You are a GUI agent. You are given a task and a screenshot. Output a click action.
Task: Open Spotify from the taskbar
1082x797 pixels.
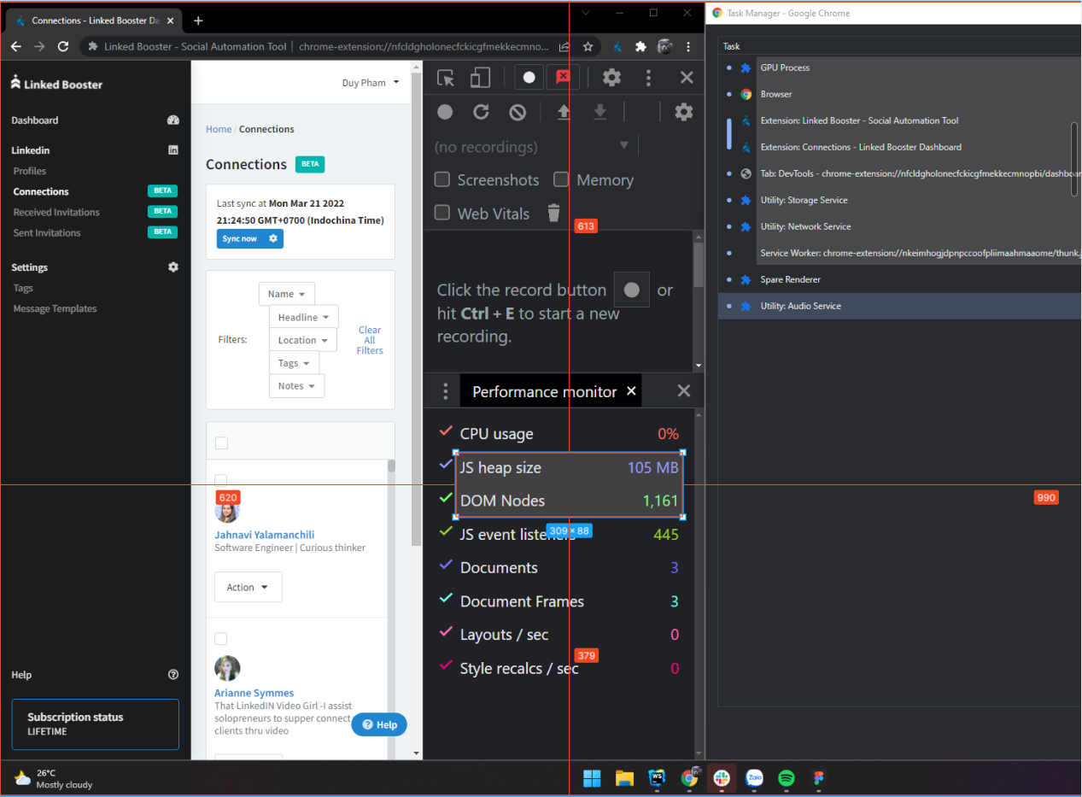click(x=787, y=778)
